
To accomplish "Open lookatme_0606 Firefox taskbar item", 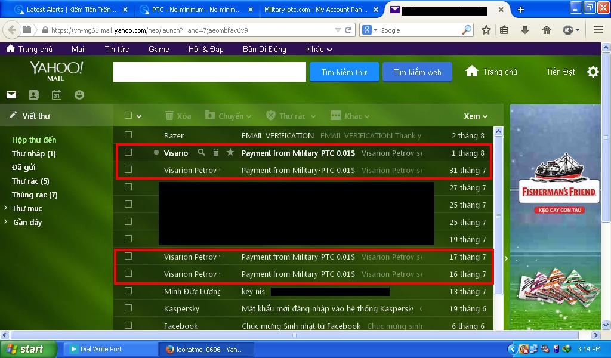I will point(206,349).
